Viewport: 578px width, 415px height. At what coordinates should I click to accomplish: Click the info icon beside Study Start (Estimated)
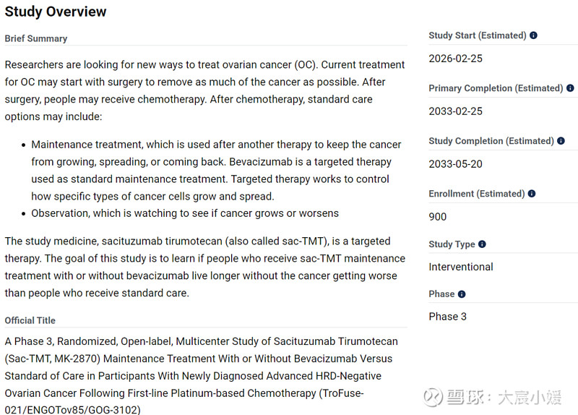(x=533, y=35)
